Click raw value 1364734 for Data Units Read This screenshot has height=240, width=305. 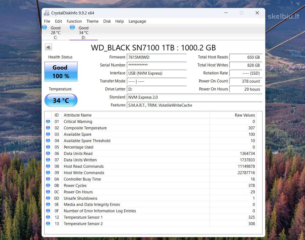247,154
